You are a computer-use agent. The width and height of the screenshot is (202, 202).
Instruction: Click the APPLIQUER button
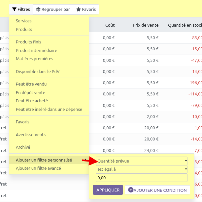click(x=108, y=190)
